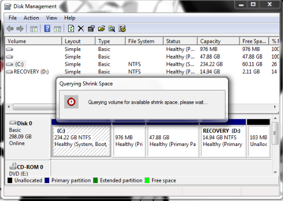Viewport: 283px width, 201px height.
Task: Click the Disk Management title bar icon
Action: coord(8,7)
